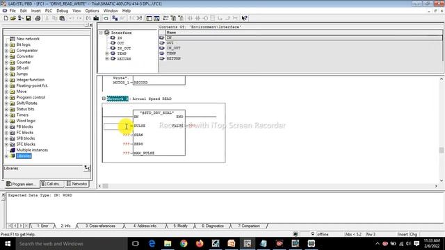Expand the Counter folder
This screenshot has width=445, height=250.
[6, 62]
